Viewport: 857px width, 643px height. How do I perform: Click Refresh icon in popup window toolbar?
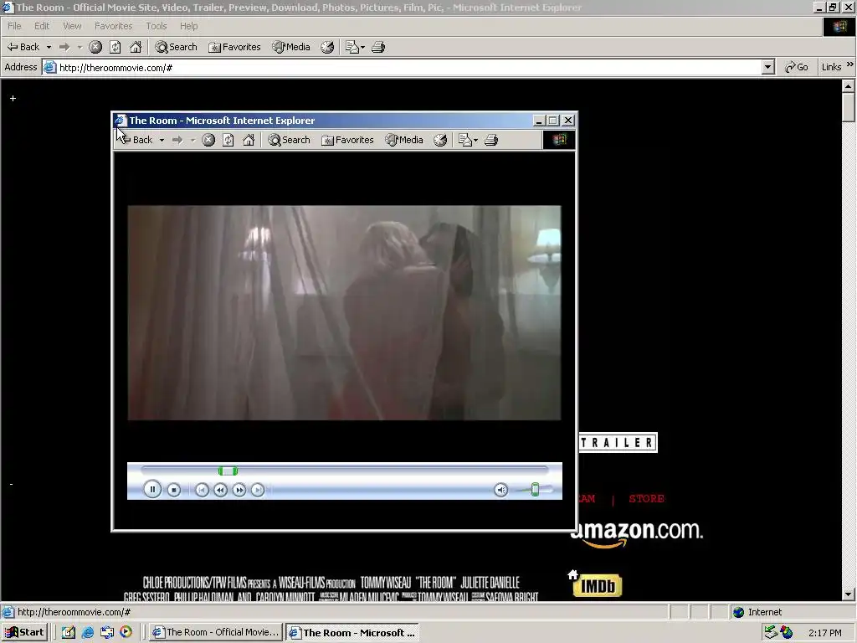[x=228, y=140]
